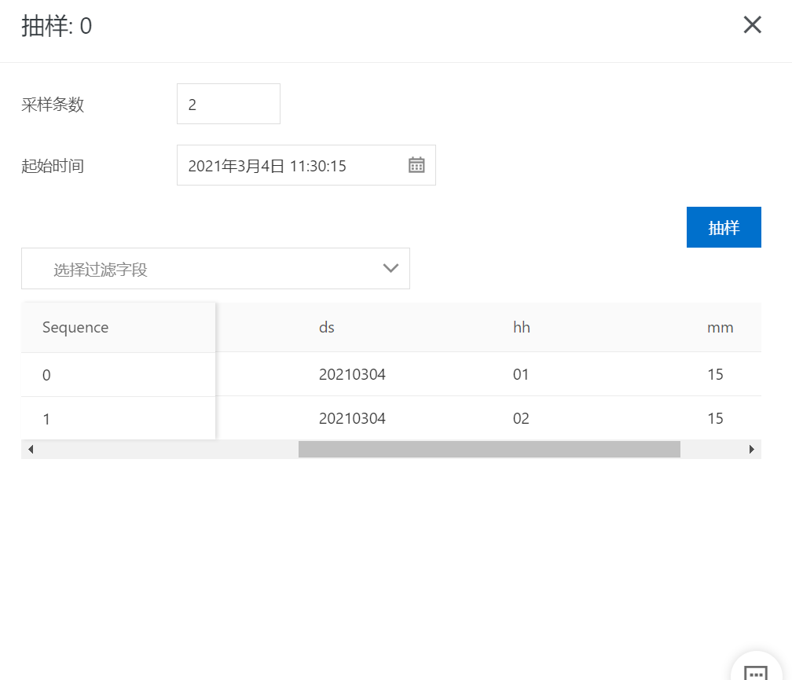This screenshot has height=680, width=792.
Task: Click the dialog title 抽样: 0
Action: 57,26
